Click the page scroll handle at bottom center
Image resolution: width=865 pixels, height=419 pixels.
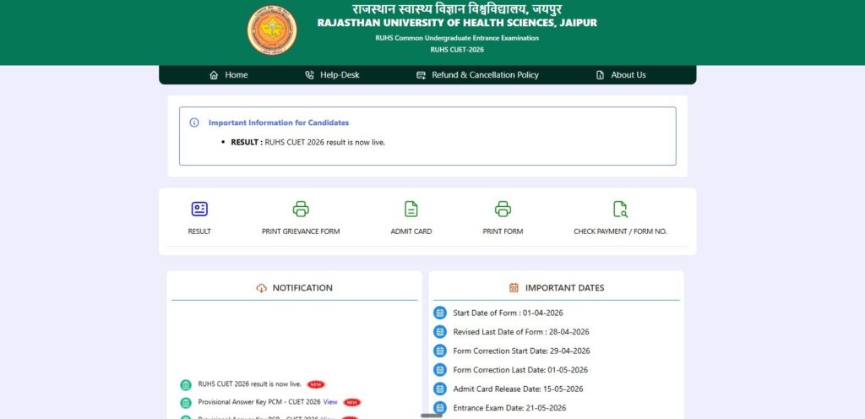432,415
